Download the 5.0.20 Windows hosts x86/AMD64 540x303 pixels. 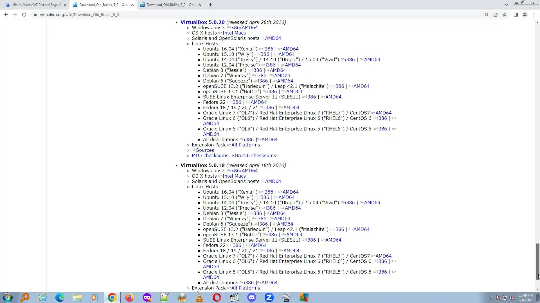point(244,27)
